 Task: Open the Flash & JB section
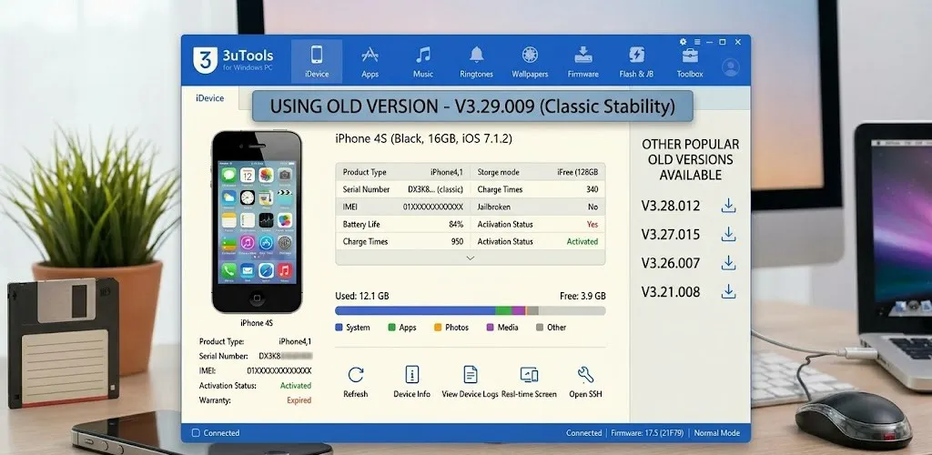[x=636, y=61]
